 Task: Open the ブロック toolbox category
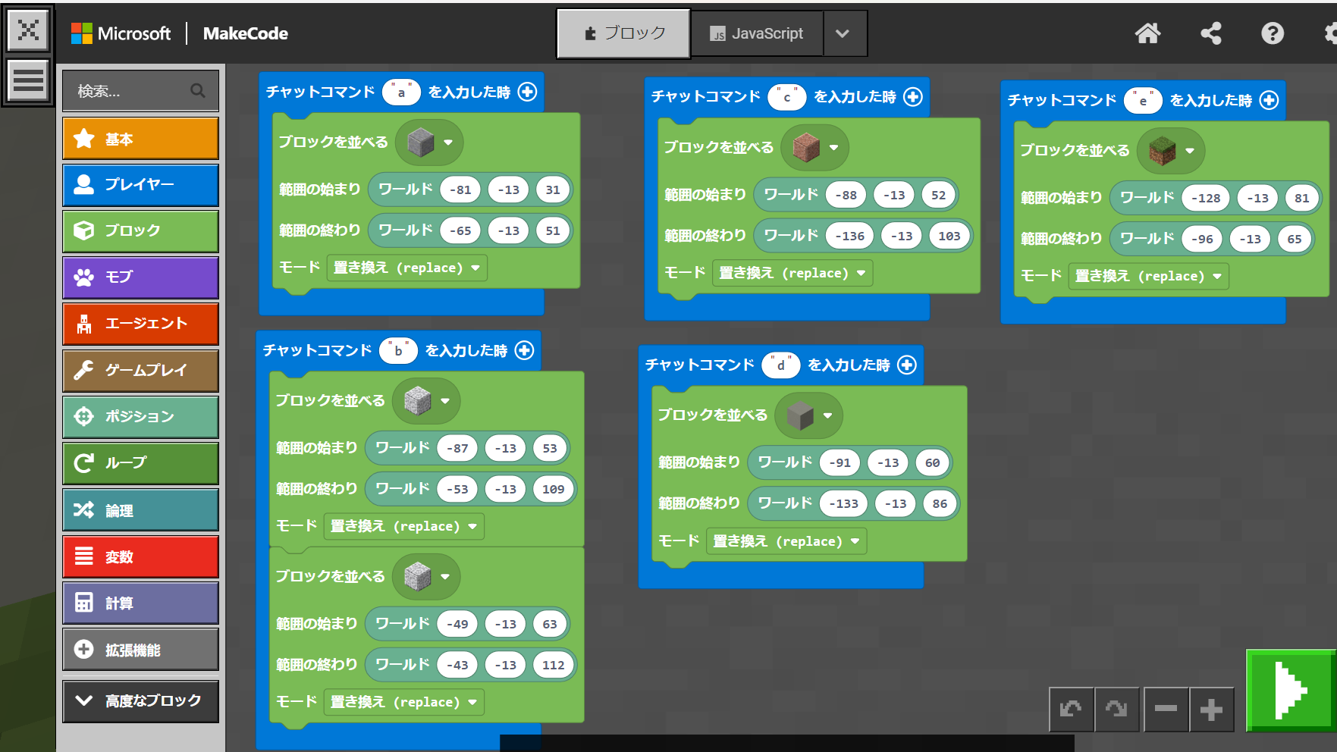(141, 231)
